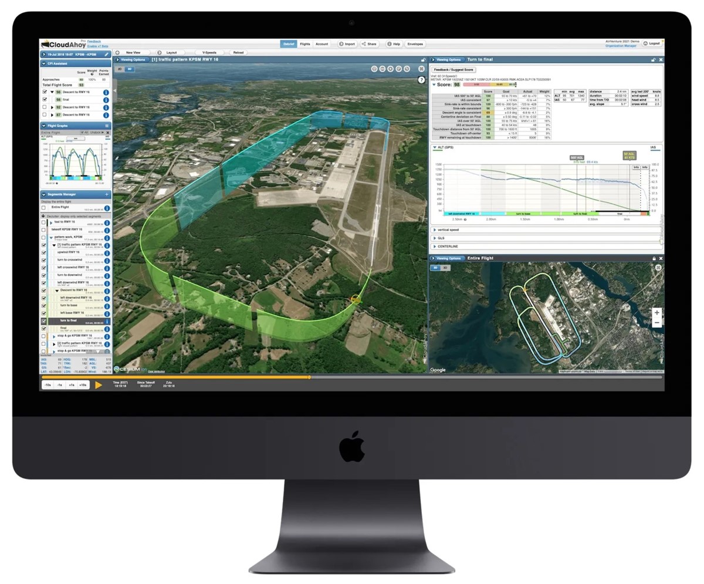Open the Flights tab
Viewport: 704px width, 584px height.
[305, 44]
